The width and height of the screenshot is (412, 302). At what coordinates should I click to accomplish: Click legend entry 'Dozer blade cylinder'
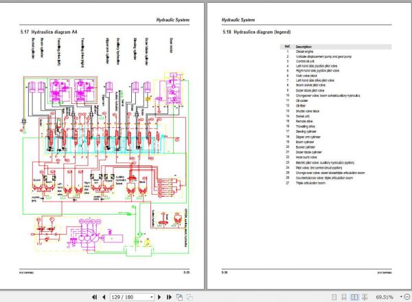tap(309, 152)
